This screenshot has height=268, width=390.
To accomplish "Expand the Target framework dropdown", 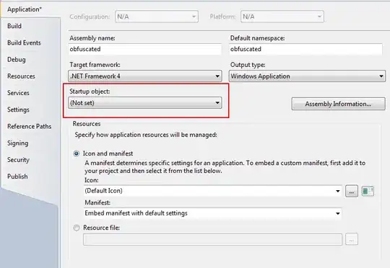I will click(x=145, y=76).
